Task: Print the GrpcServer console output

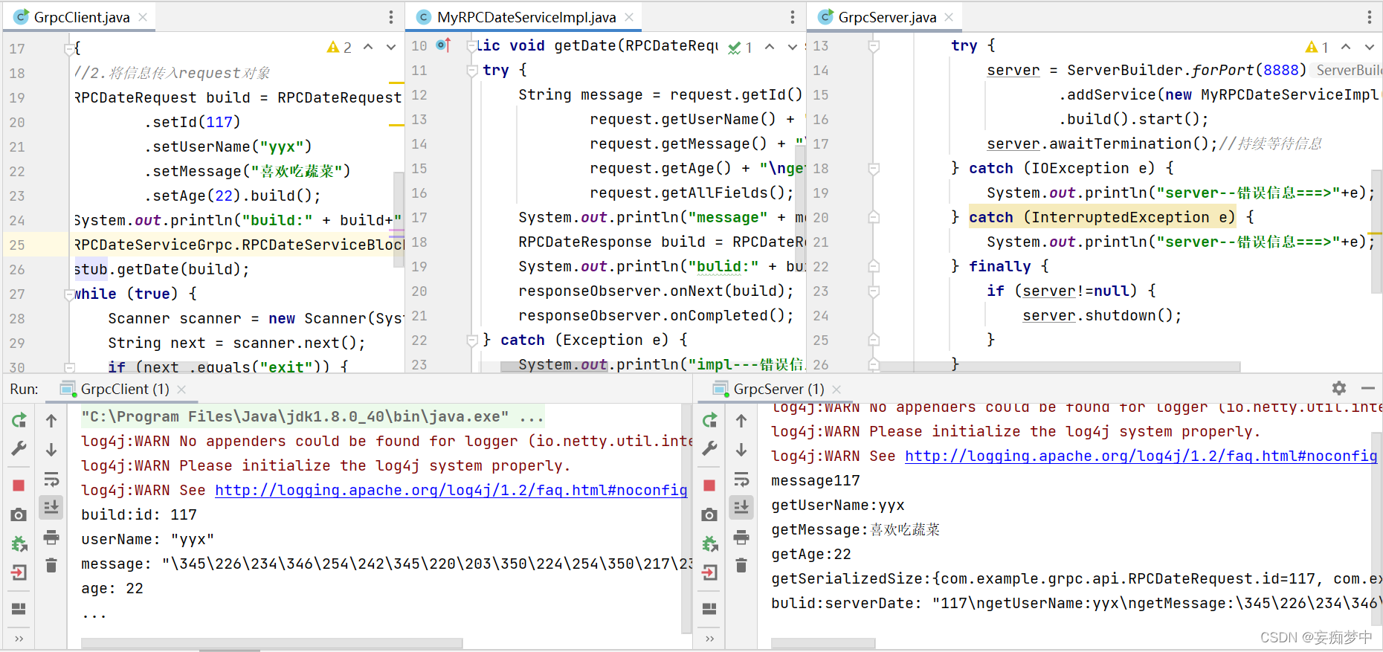Action: point(741,537)
